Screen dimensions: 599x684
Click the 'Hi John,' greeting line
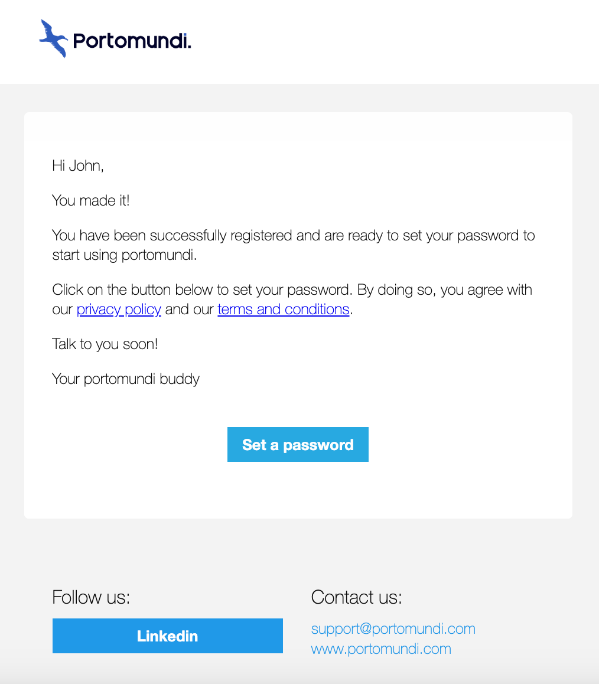(78, 166)
